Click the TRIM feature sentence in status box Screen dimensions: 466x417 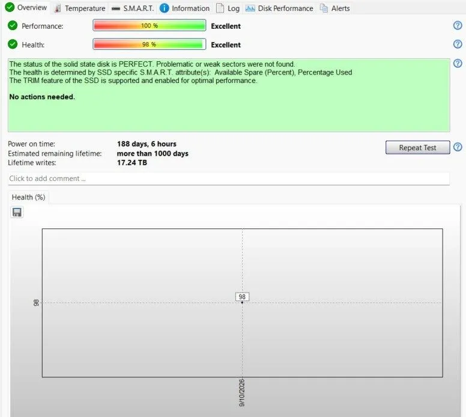[133, 81]
